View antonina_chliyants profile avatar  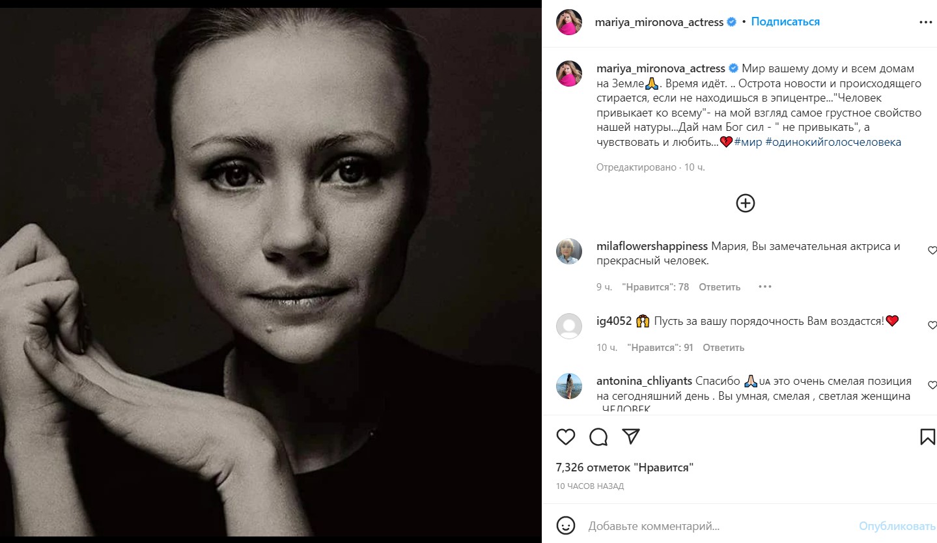(x=568, y=386)
